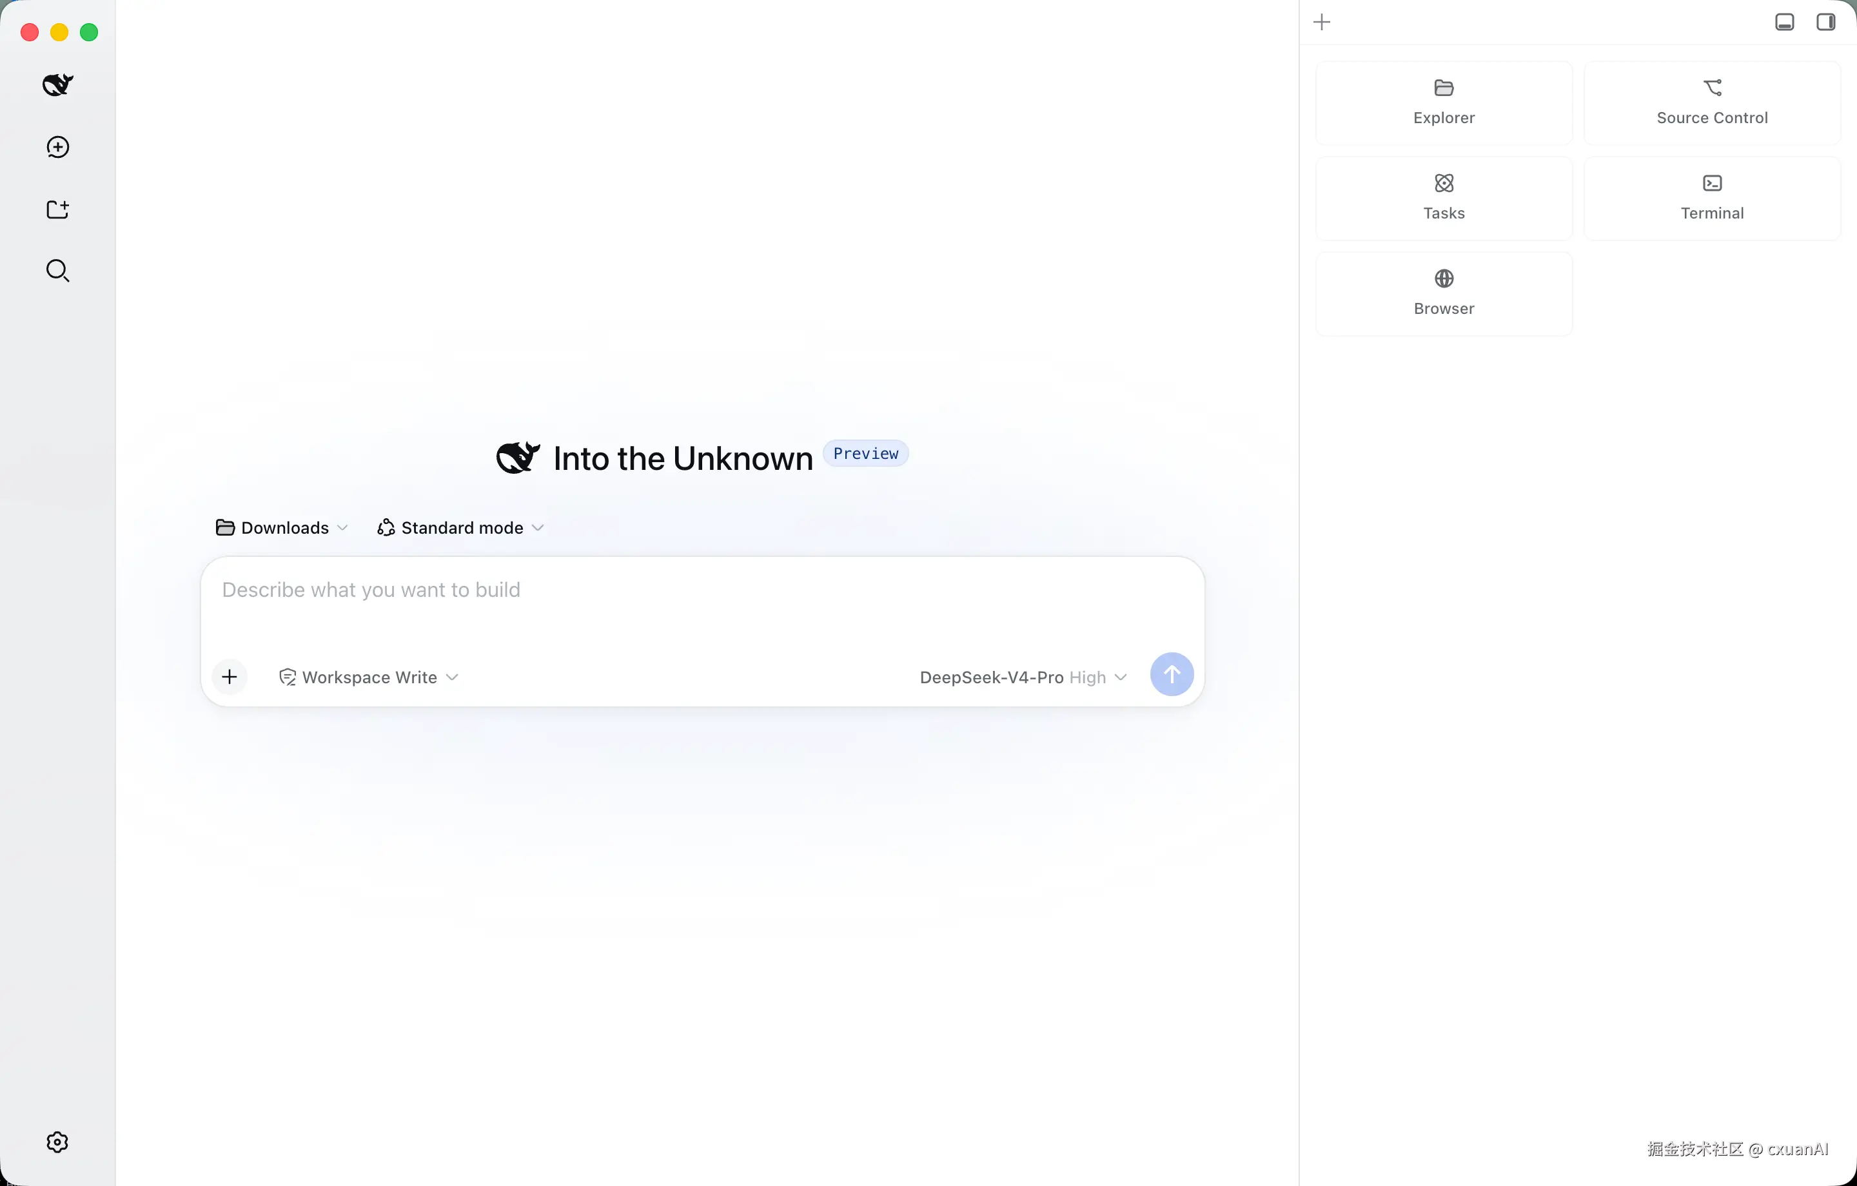Open the new project folder icon
Viewport: 1857px width, 1186px height.
coord(58,209)
